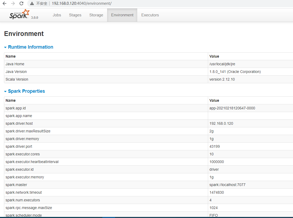Collapse the Spark Properties section
The height and width of the screenshot is (218, 293).
(5, 91)
